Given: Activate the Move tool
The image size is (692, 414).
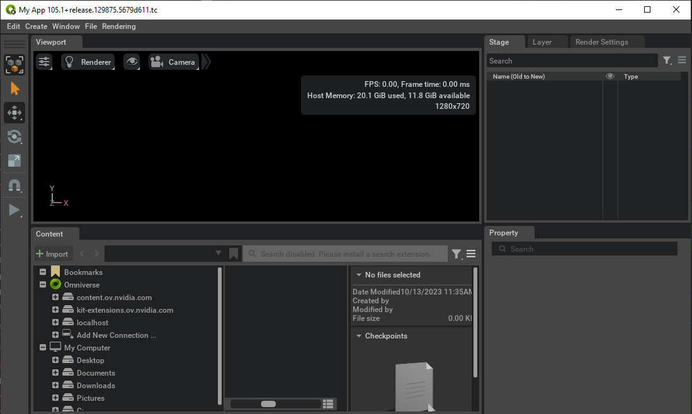Looking at the screenshot, I should [x=14, y=113].
